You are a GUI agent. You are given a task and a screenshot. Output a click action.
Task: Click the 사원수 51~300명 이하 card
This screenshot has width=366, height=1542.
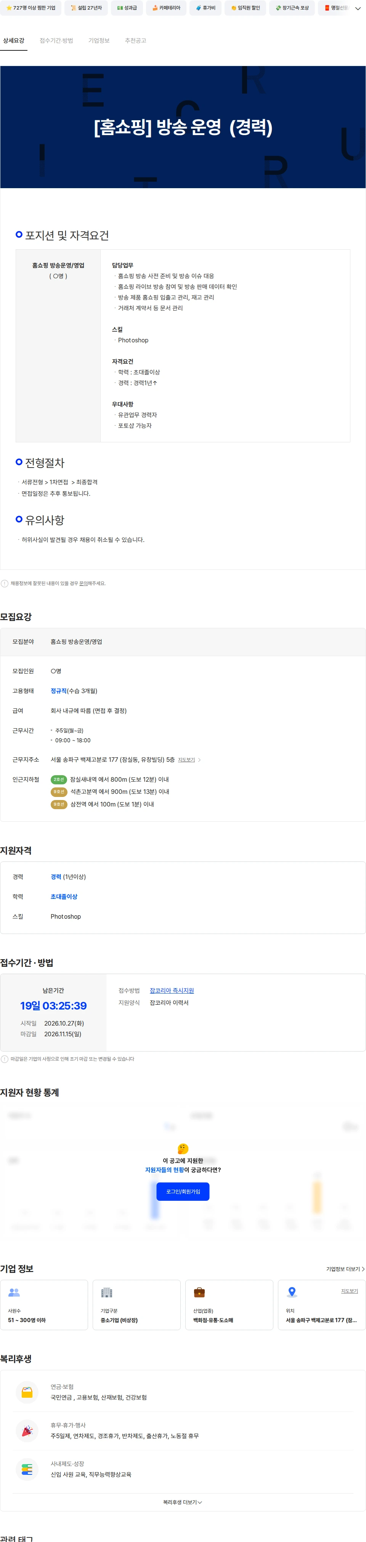tap(44, 1305)
